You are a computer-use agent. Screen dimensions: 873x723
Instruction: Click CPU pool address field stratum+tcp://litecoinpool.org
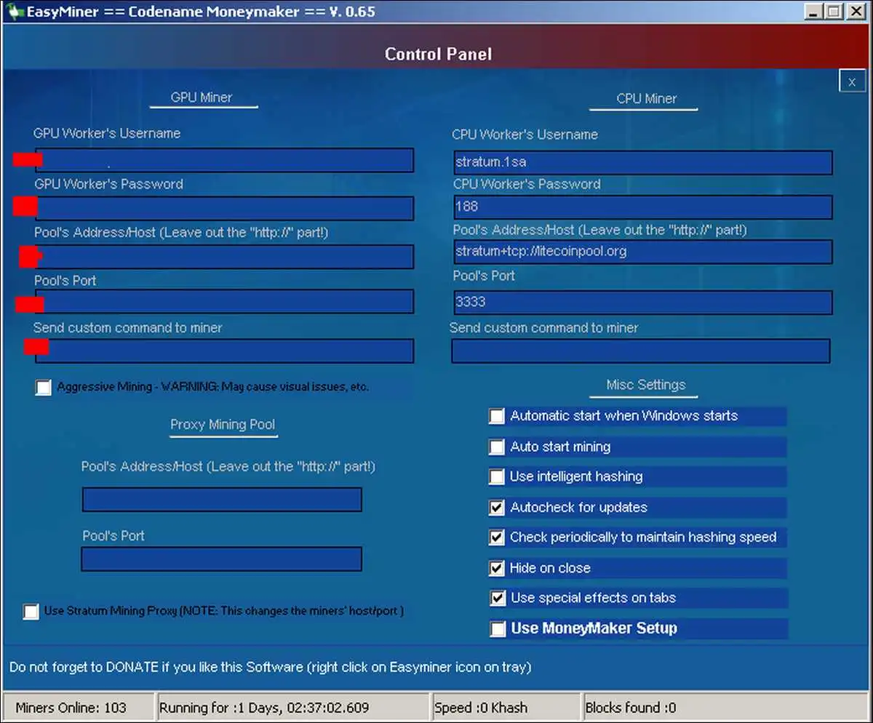pyautogui.click(x=642, y=252)
